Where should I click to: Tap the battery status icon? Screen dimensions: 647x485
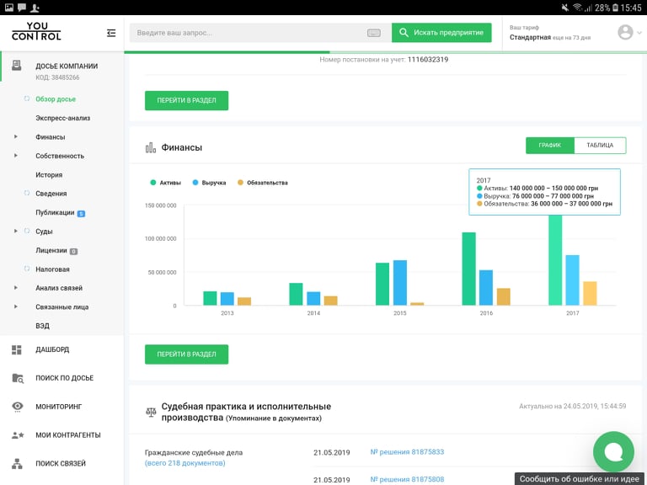pyautogui.click(x=615, y=8)
